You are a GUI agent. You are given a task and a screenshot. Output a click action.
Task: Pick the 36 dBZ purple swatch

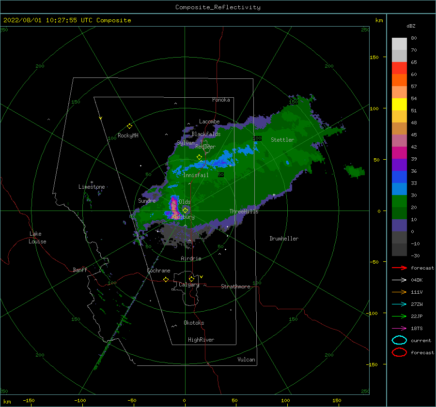pyautogui.click(x=399, y=165)
